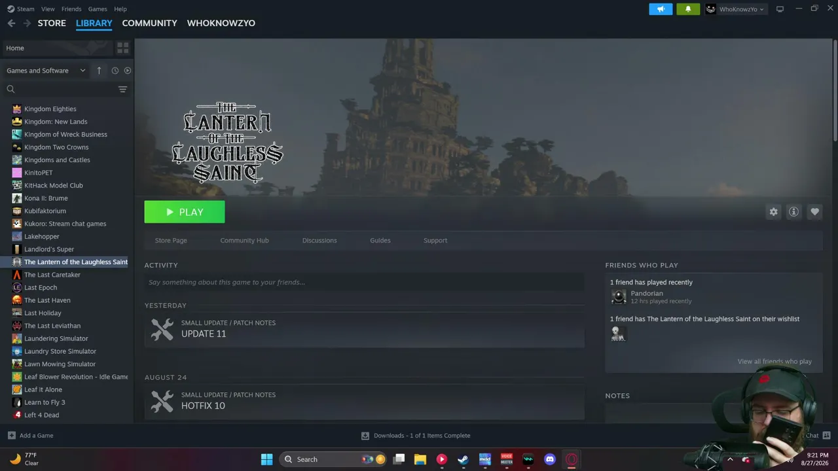
Task: Toggle the collections grid view button
Action: pyautogui.click(x=122, y=48)
